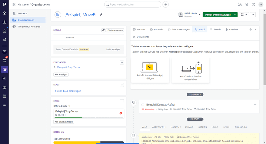This screenshot has width=266, height=144.
Task: Open Projects clipboard icon in sidebar
Action: click(4, 31)
